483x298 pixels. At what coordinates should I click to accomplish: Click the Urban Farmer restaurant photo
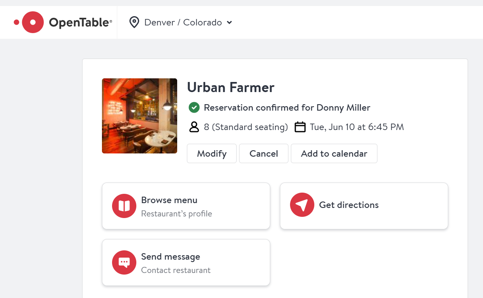[140, 116]
